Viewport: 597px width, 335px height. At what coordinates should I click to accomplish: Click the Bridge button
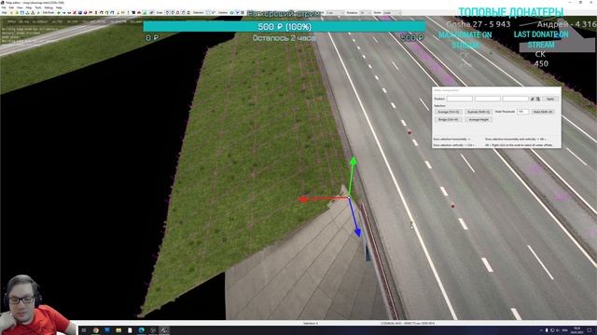coord(448,119)
